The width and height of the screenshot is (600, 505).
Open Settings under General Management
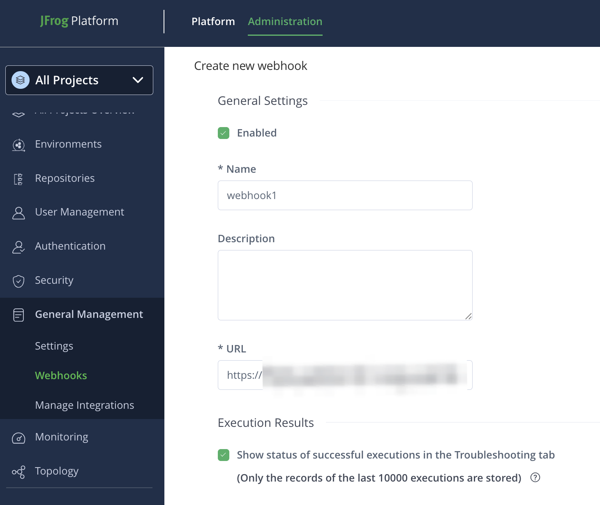coord(54,346)
